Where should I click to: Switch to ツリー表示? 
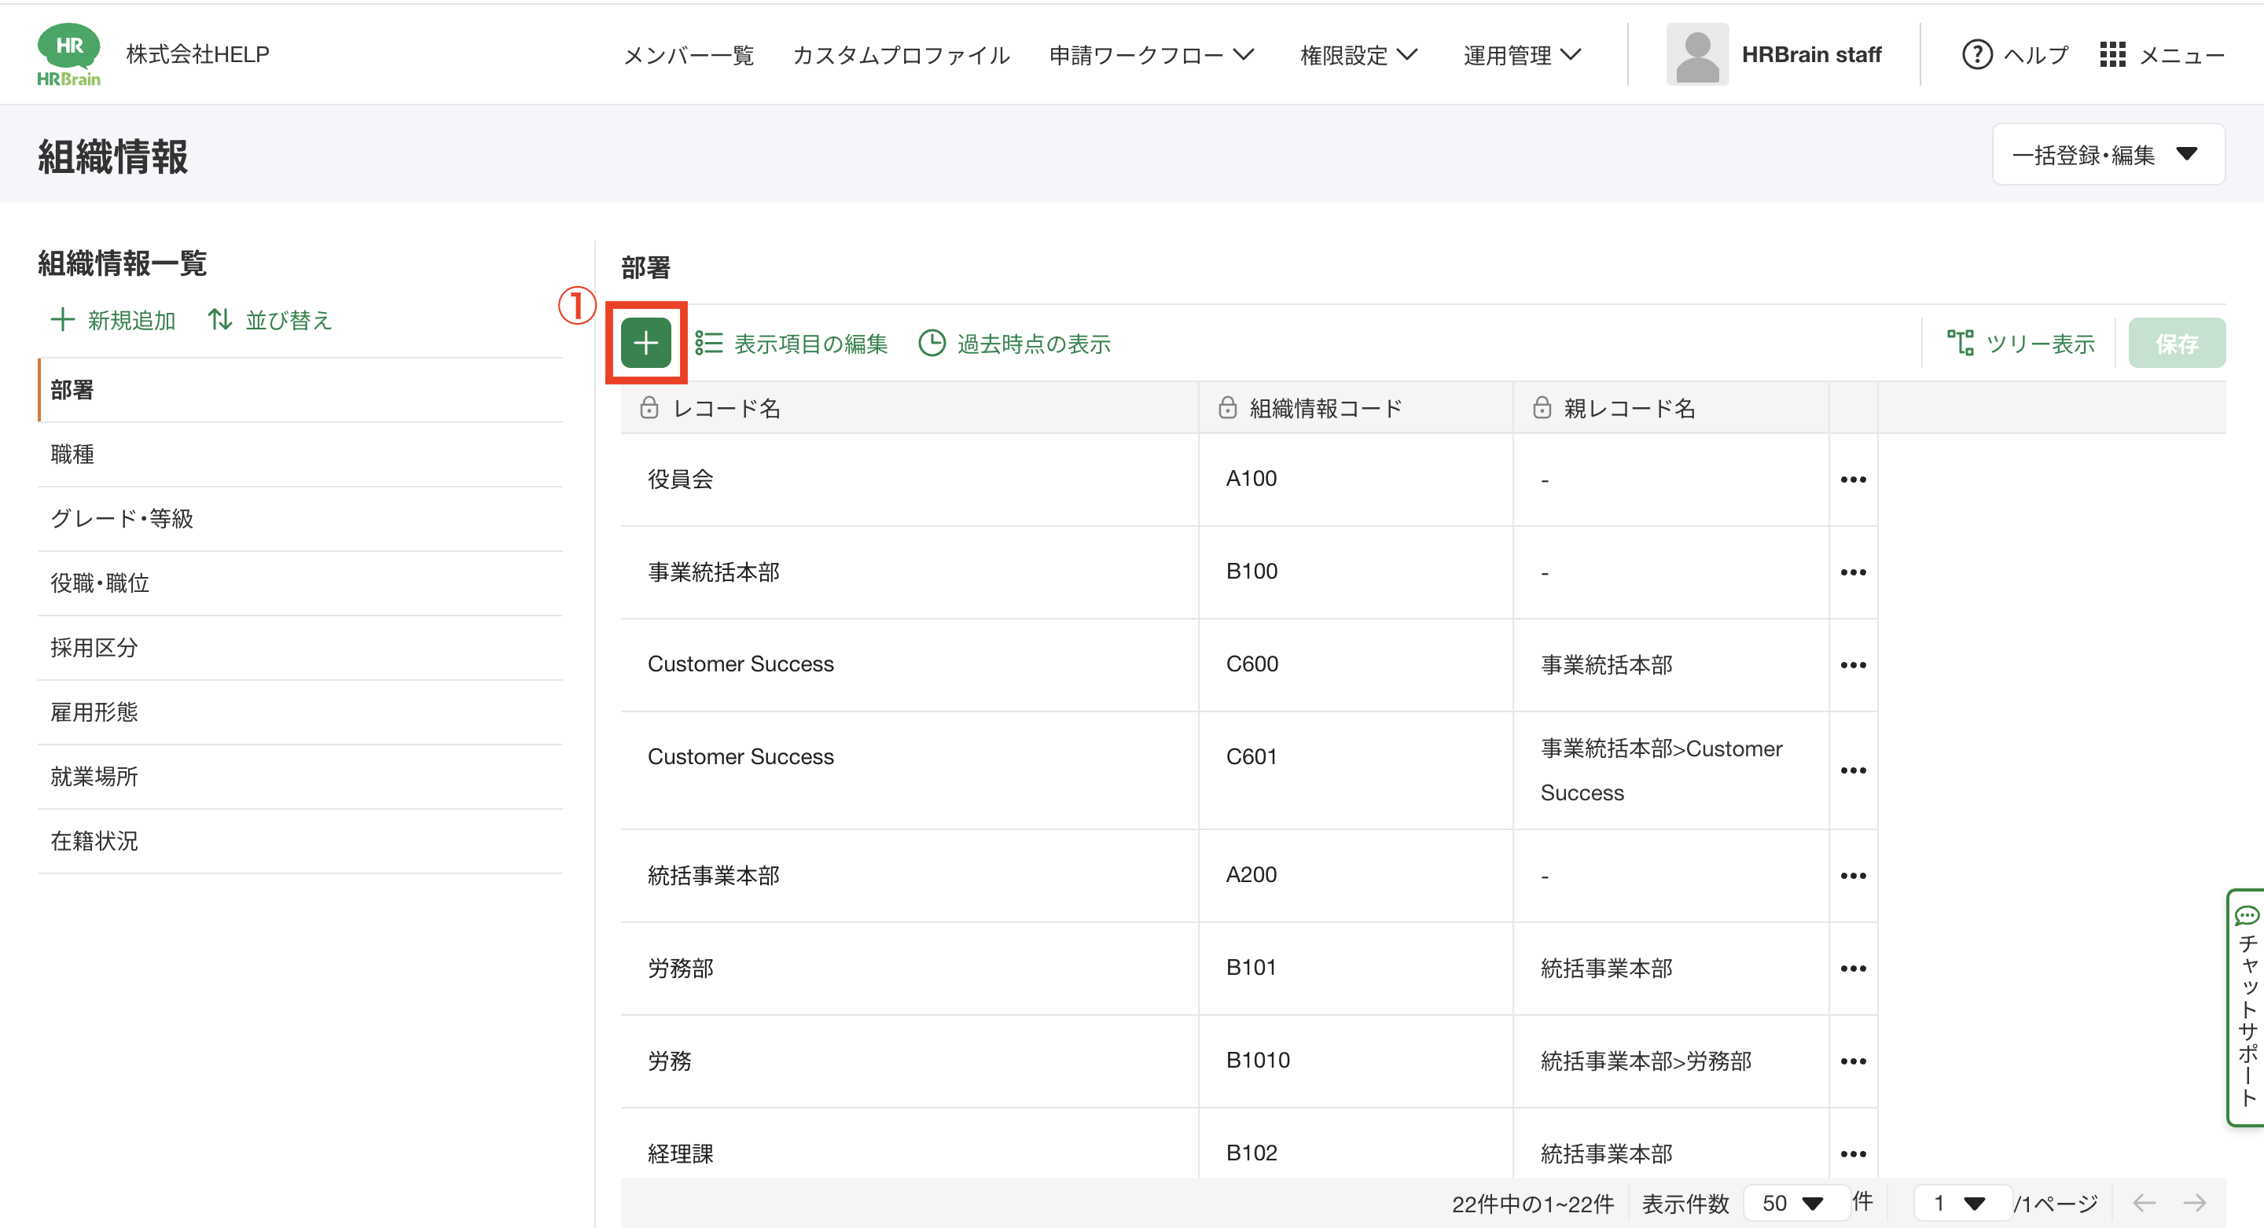click(x=2020, y=344)
